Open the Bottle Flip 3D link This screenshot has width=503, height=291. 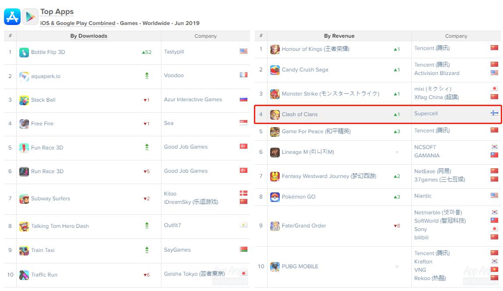coord(48,52)
